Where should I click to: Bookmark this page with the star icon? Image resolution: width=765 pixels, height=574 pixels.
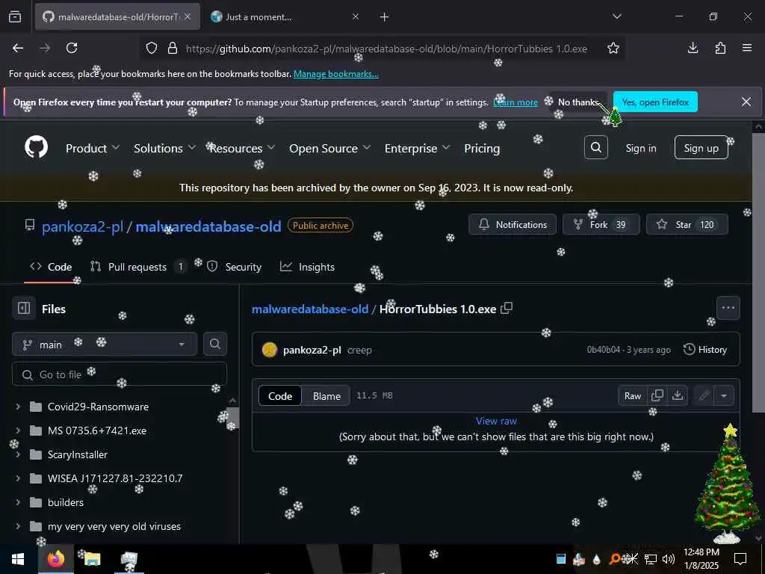pos(613,48)
